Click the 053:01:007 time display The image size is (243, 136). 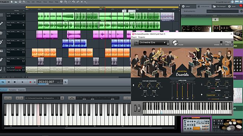[x=46, y=82]
